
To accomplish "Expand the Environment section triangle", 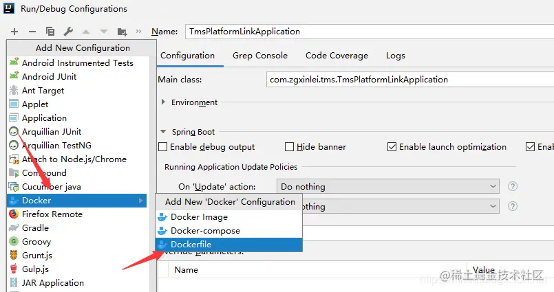I will pos(163,102).
